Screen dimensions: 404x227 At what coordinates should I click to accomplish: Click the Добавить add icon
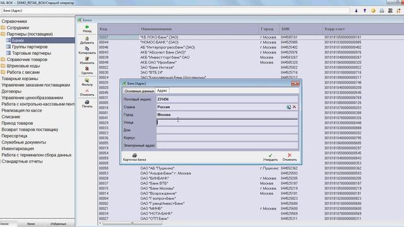pos(87,38)
